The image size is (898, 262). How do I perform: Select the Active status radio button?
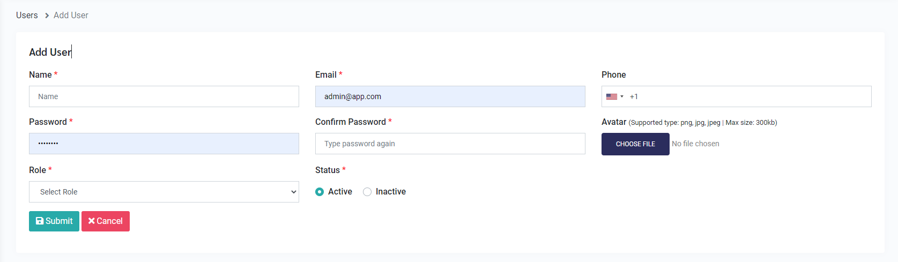[320, 192]
